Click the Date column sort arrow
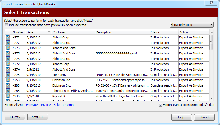The height and width of the screenshot is (125, 220). click(x=49, y=32)
